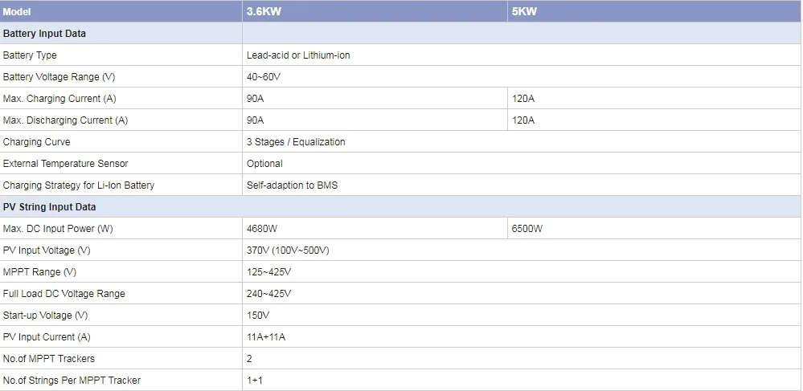
Task: Select 90A in the Max. Discharging Current row
Action: pyautogui.click(x=255, y=120)
